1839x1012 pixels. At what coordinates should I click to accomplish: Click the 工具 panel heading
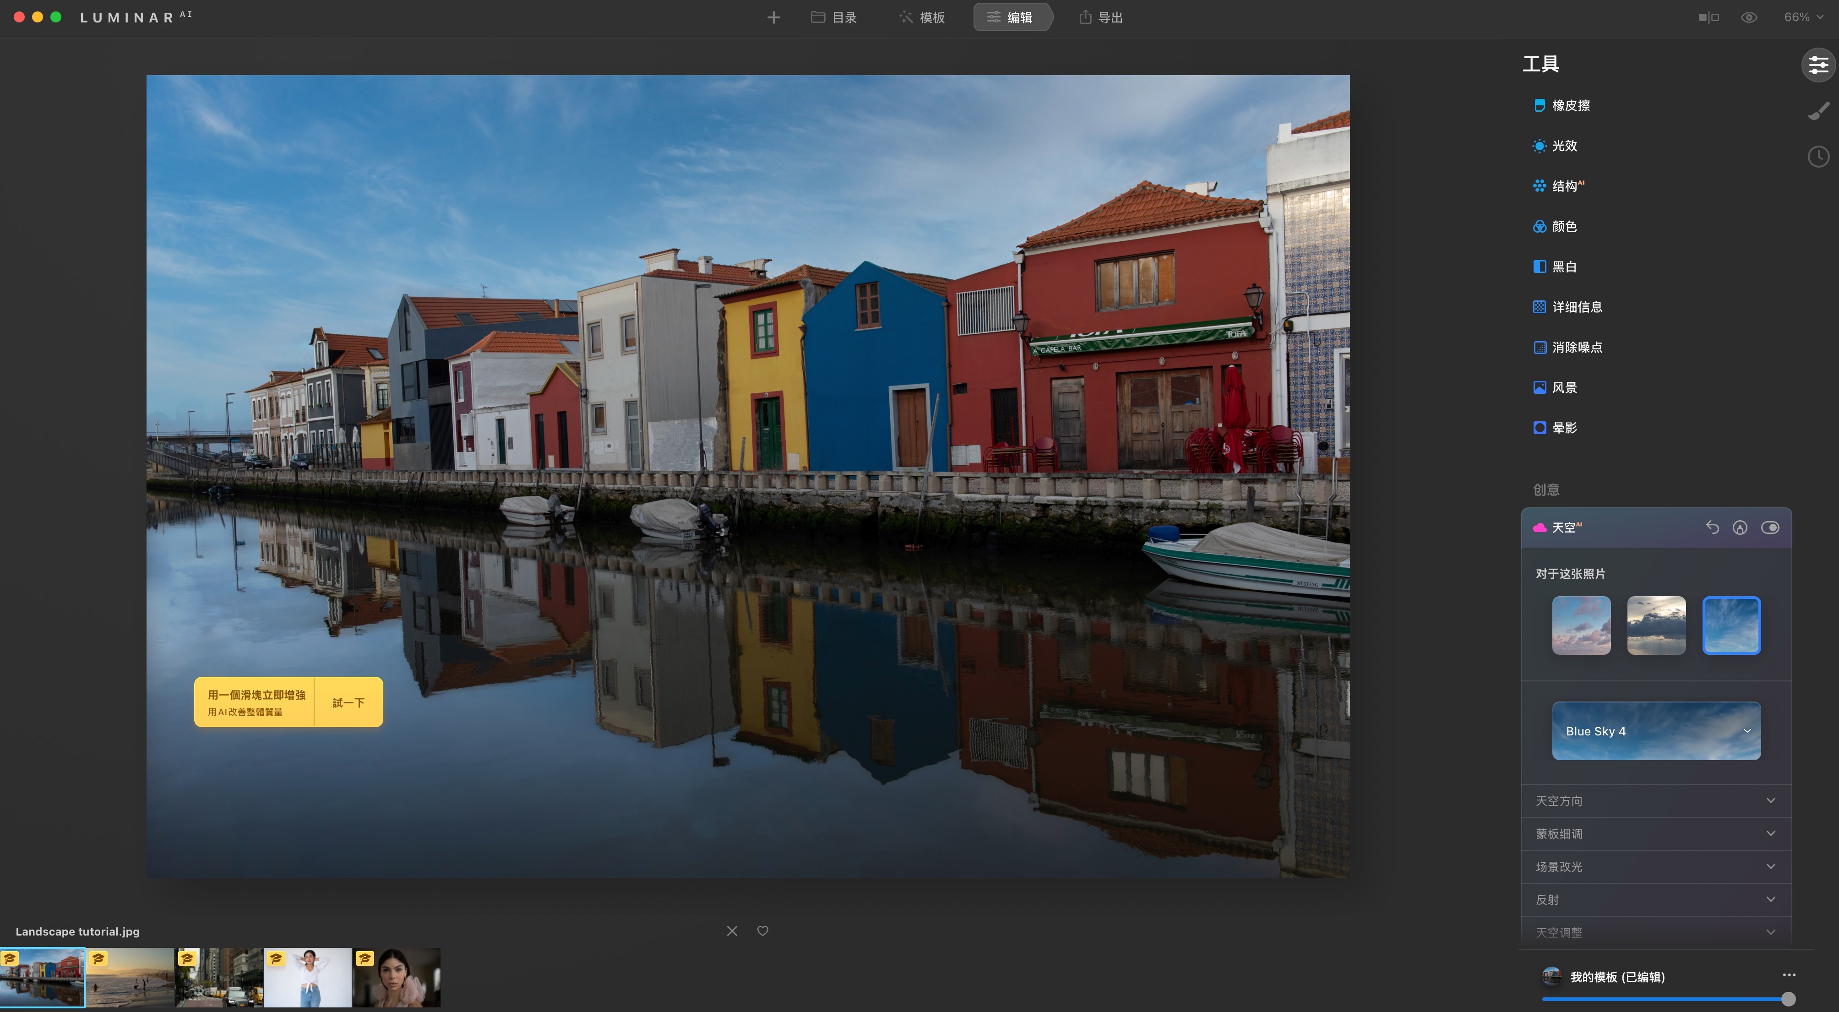coord(1540,64)
